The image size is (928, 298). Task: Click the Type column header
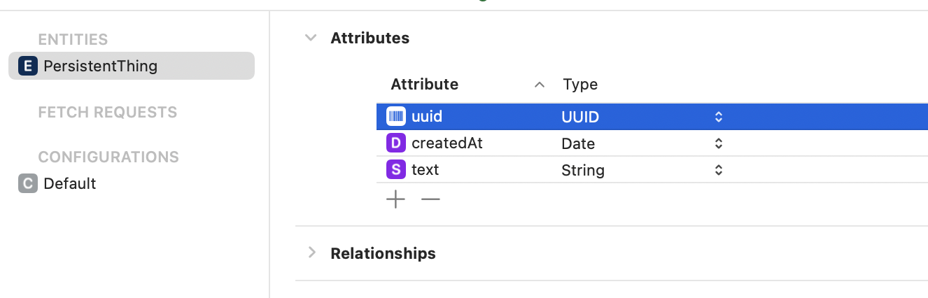[580, 85]
